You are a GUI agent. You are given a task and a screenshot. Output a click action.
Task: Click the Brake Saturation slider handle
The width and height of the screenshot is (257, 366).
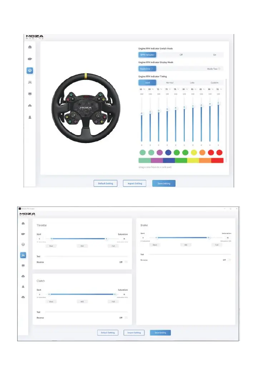pos(209,238)
